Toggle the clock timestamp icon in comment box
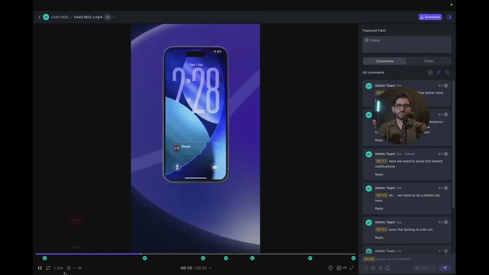This screenshot has height=275, width=489. 366,268
